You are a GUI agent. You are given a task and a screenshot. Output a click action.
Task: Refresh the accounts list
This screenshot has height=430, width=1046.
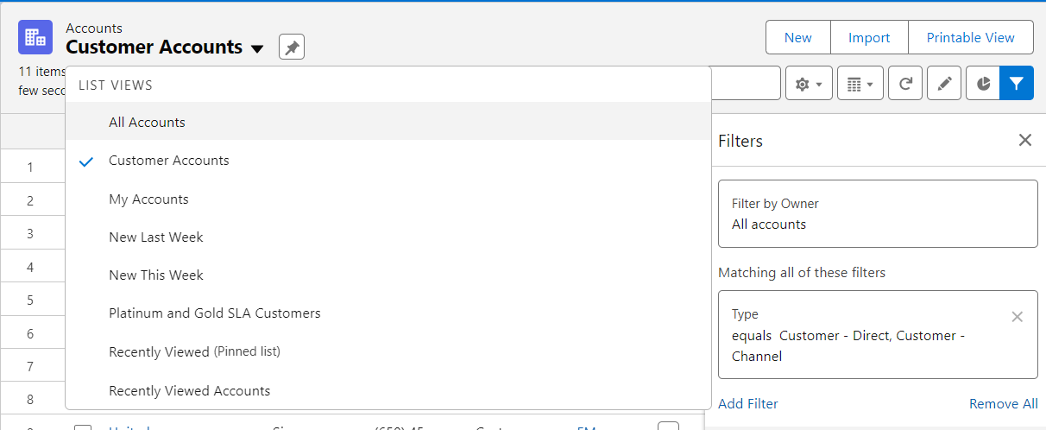pos(905,84)
